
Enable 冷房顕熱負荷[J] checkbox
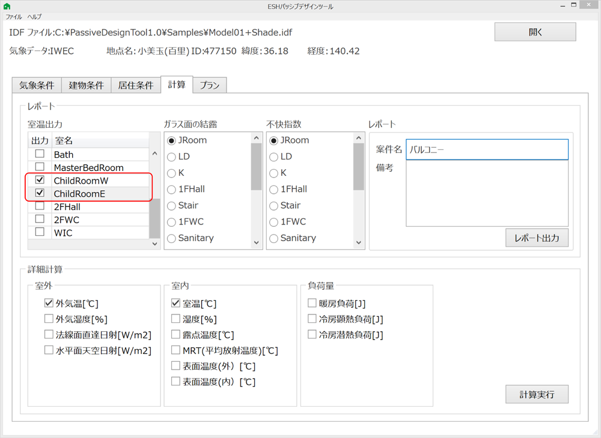(x=312, y=319)
